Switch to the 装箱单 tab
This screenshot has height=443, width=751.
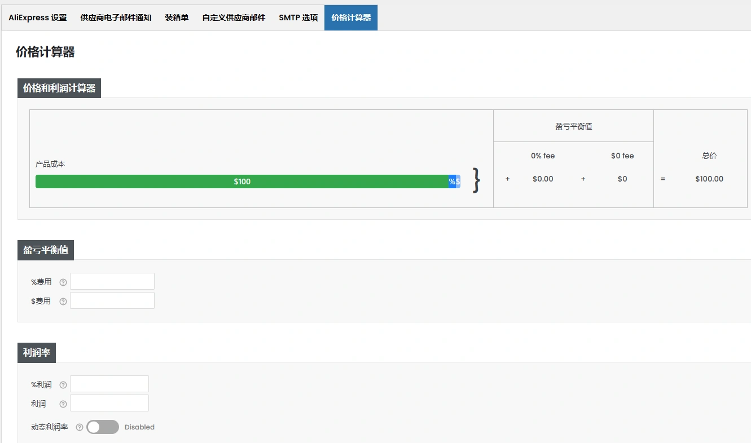click(177, 17)
